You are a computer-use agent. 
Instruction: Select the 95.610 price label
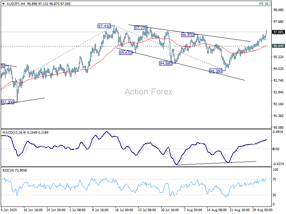[x=125, y=53]
